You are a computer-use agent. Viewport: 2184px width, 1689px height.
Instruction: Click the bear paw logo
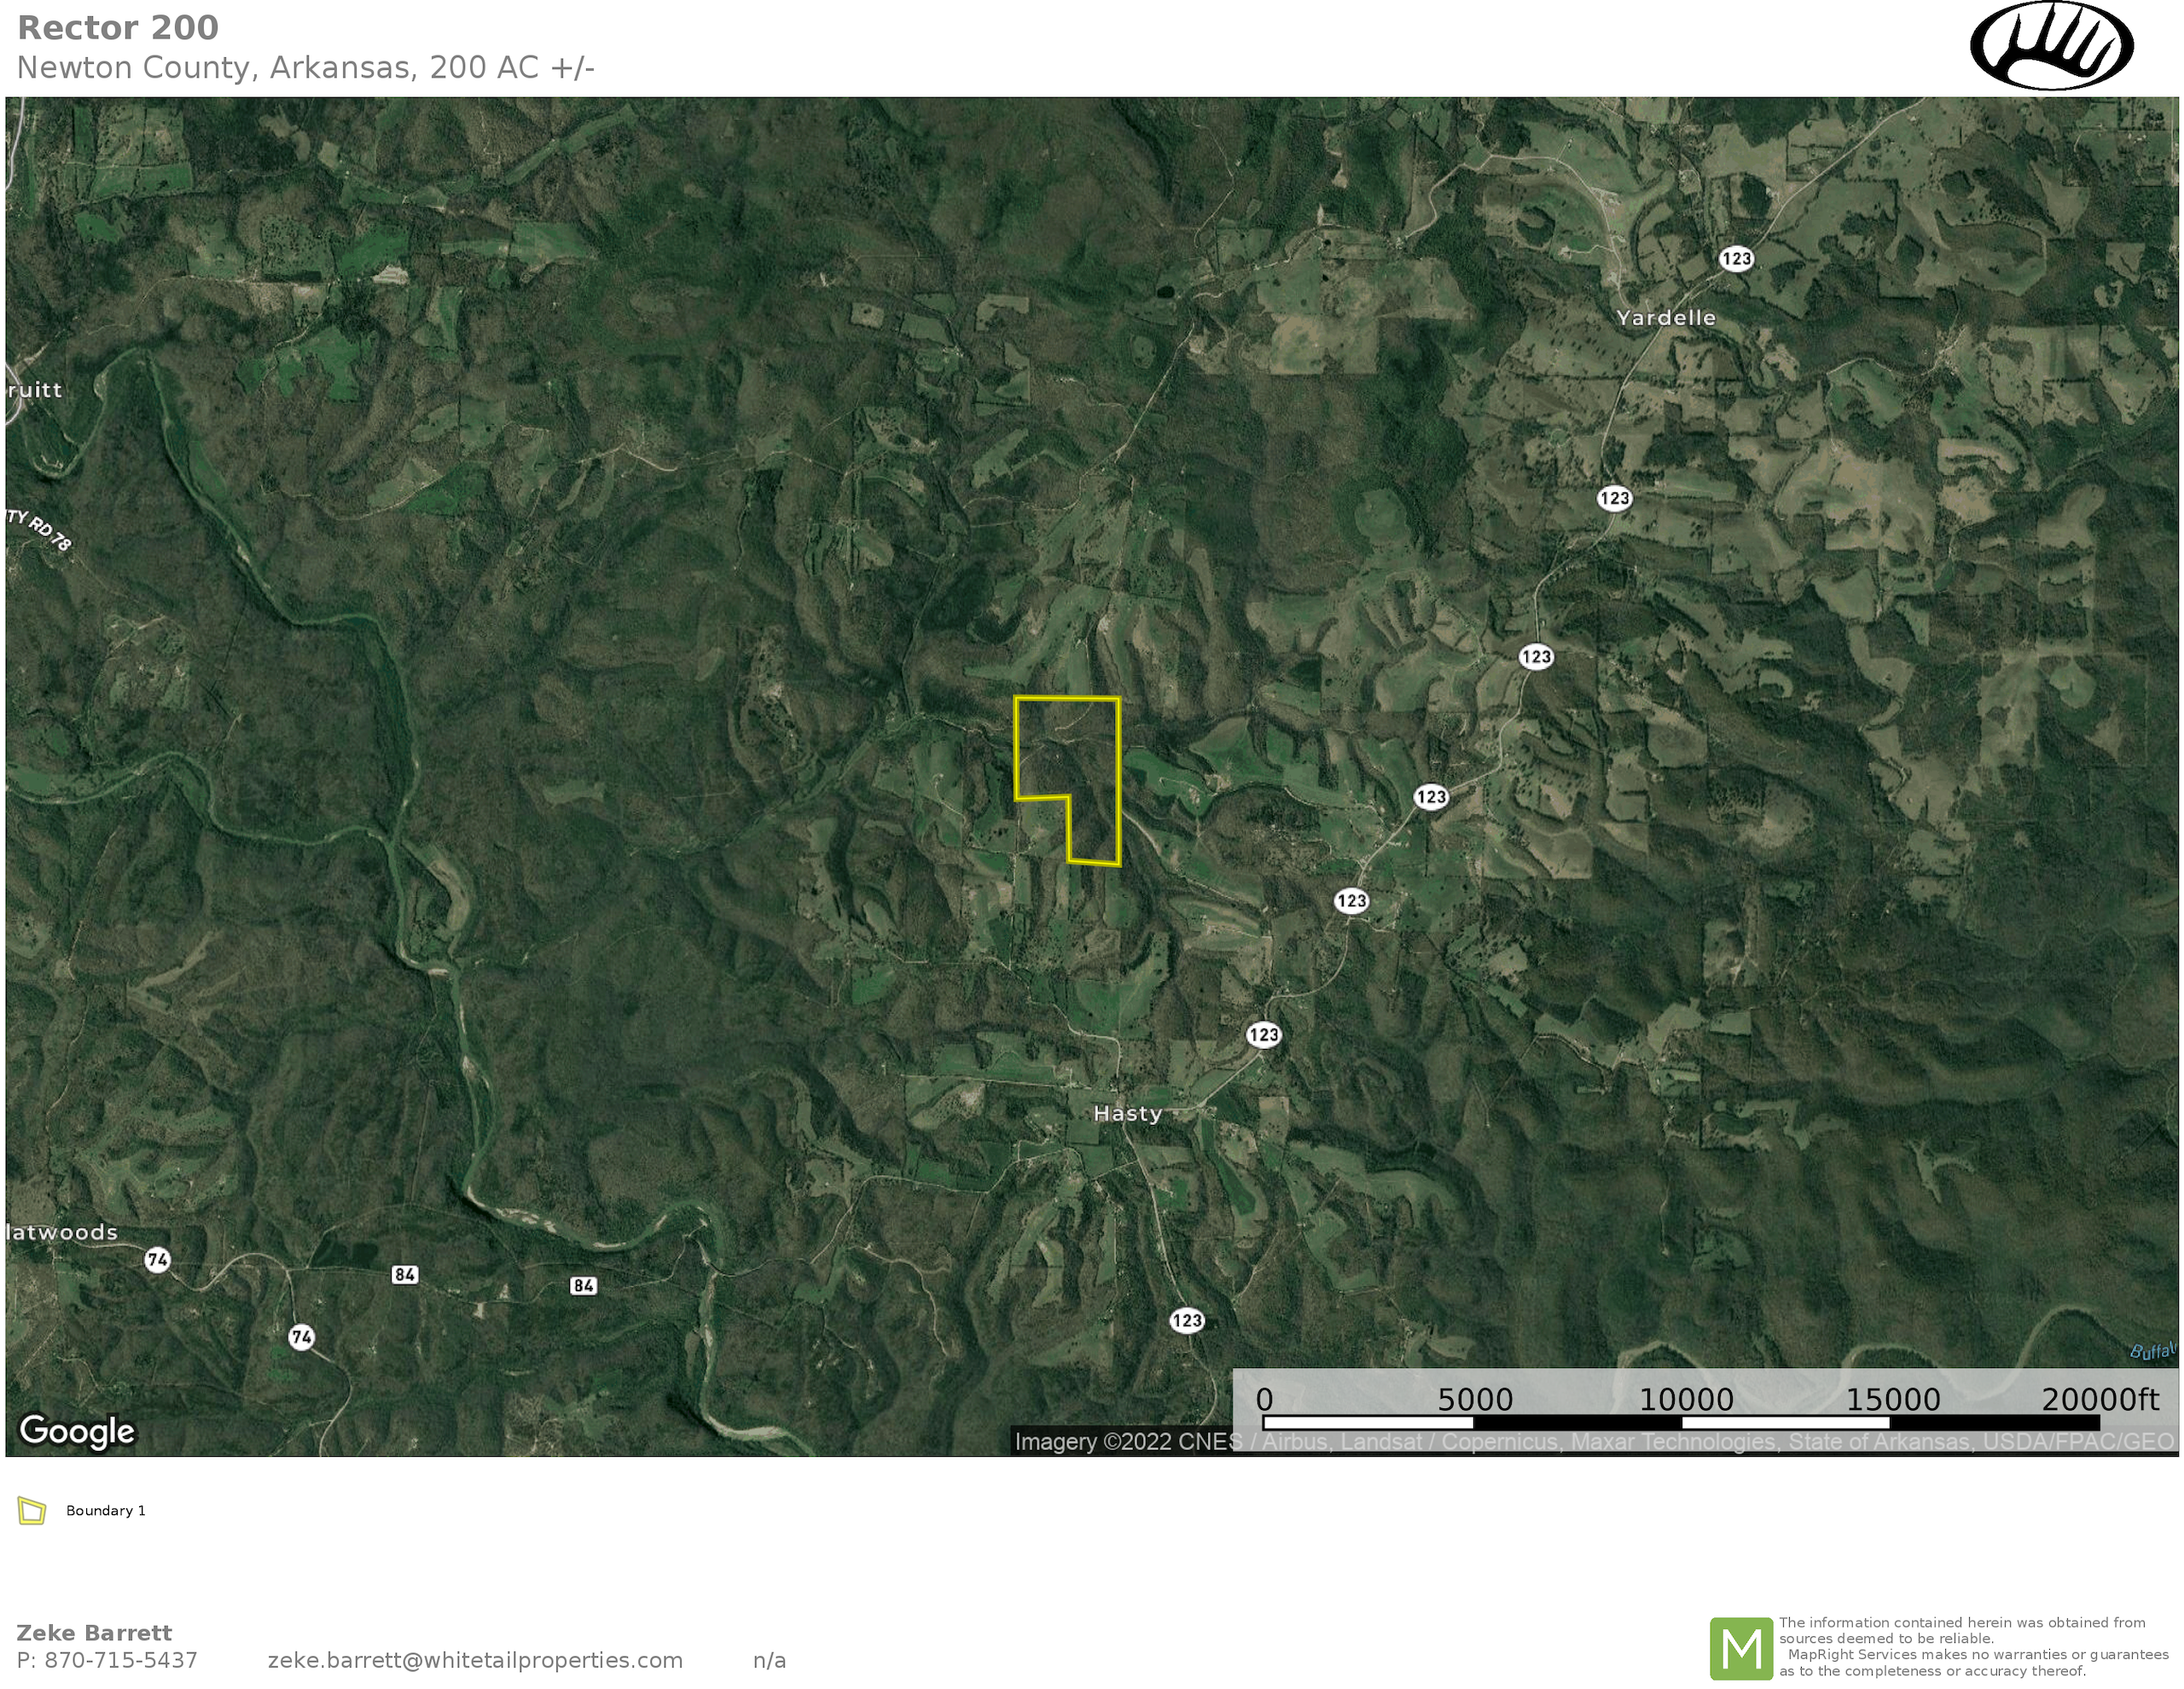(x=2051, y=47)
